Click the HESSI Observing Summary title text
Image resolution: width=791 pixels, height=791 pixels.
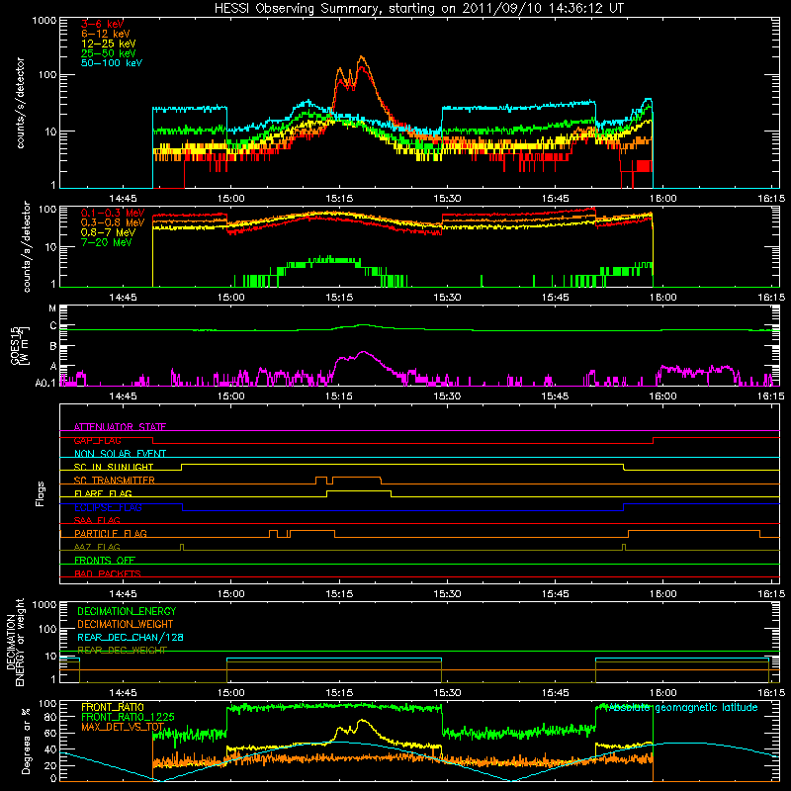point(419,9)
